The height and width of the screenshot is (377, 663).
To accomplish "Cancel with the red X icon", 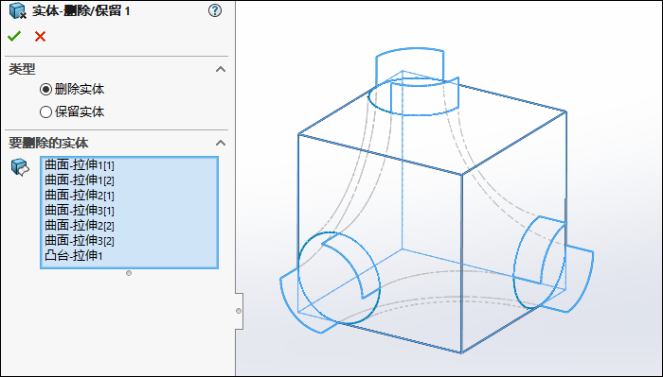I will point(40,37).
